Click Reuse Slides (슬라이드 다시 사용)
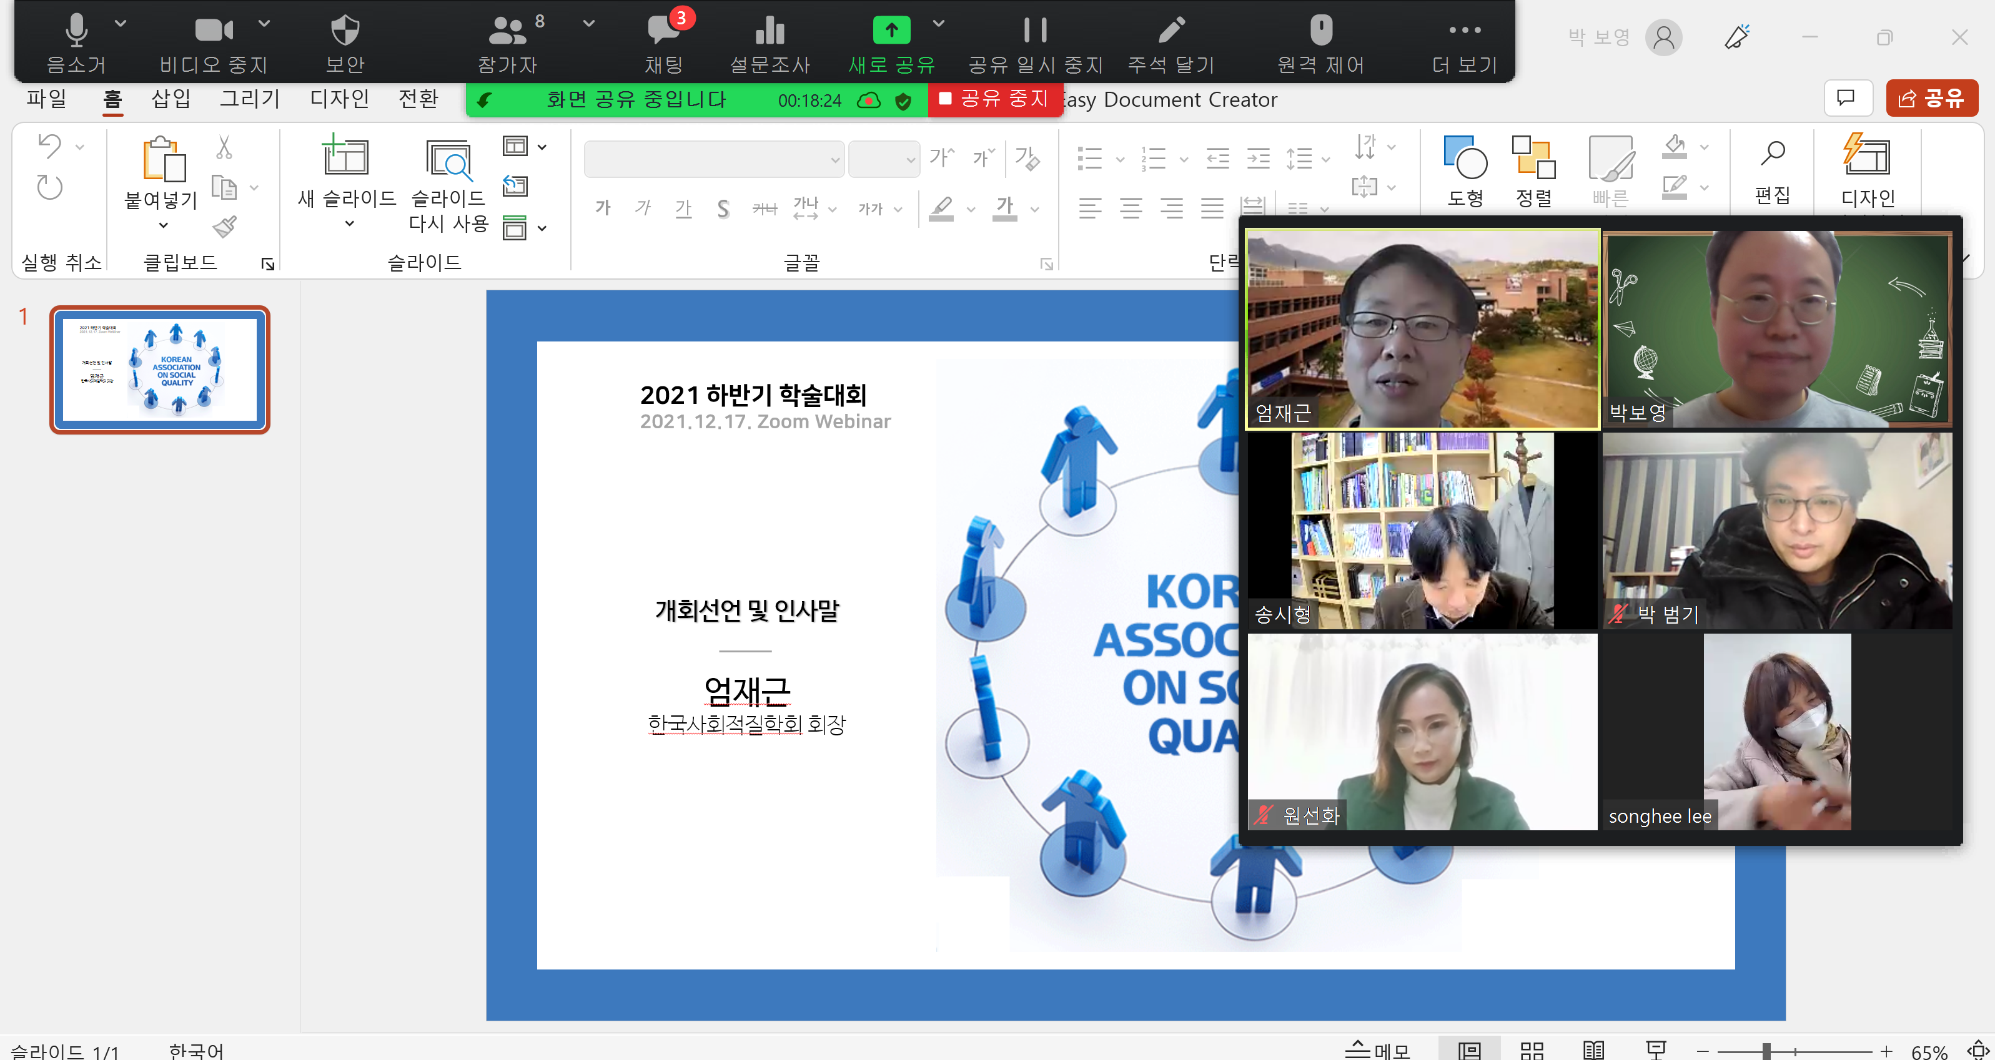Screen dimensions: 1995x1060 click(x=448, y=186)
